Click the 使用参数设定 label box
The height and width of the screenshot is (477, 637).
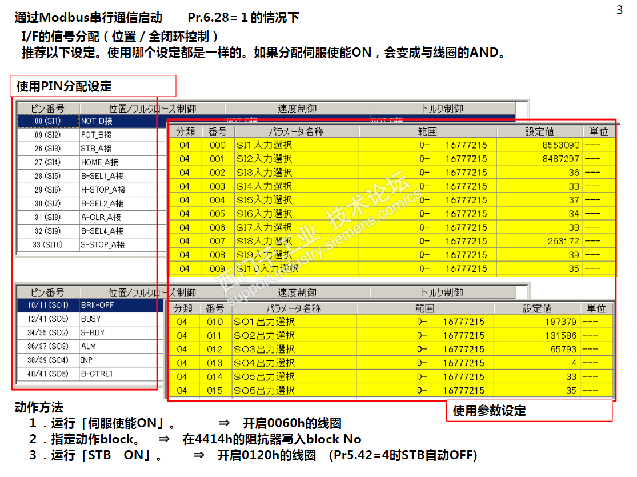(x=530, y=411)
